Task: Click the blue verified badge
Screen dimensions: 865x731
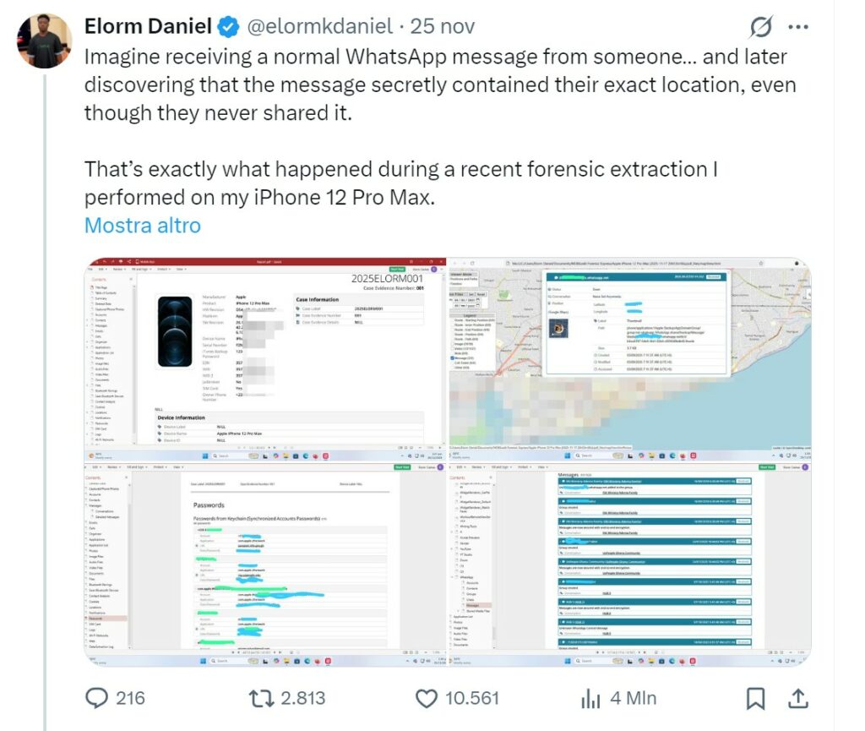Action: coord(228,27)
